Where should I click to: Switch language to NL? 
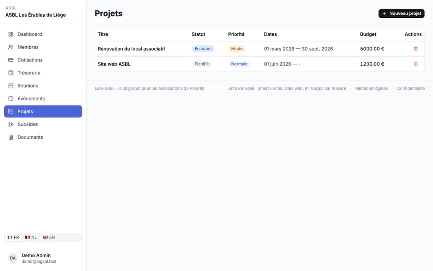coord(31,237)
